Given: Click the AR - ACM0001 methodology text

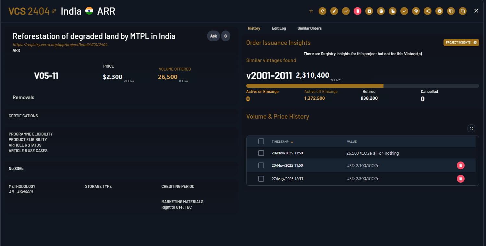Looking at the screenshot, I should pos(21,192).
